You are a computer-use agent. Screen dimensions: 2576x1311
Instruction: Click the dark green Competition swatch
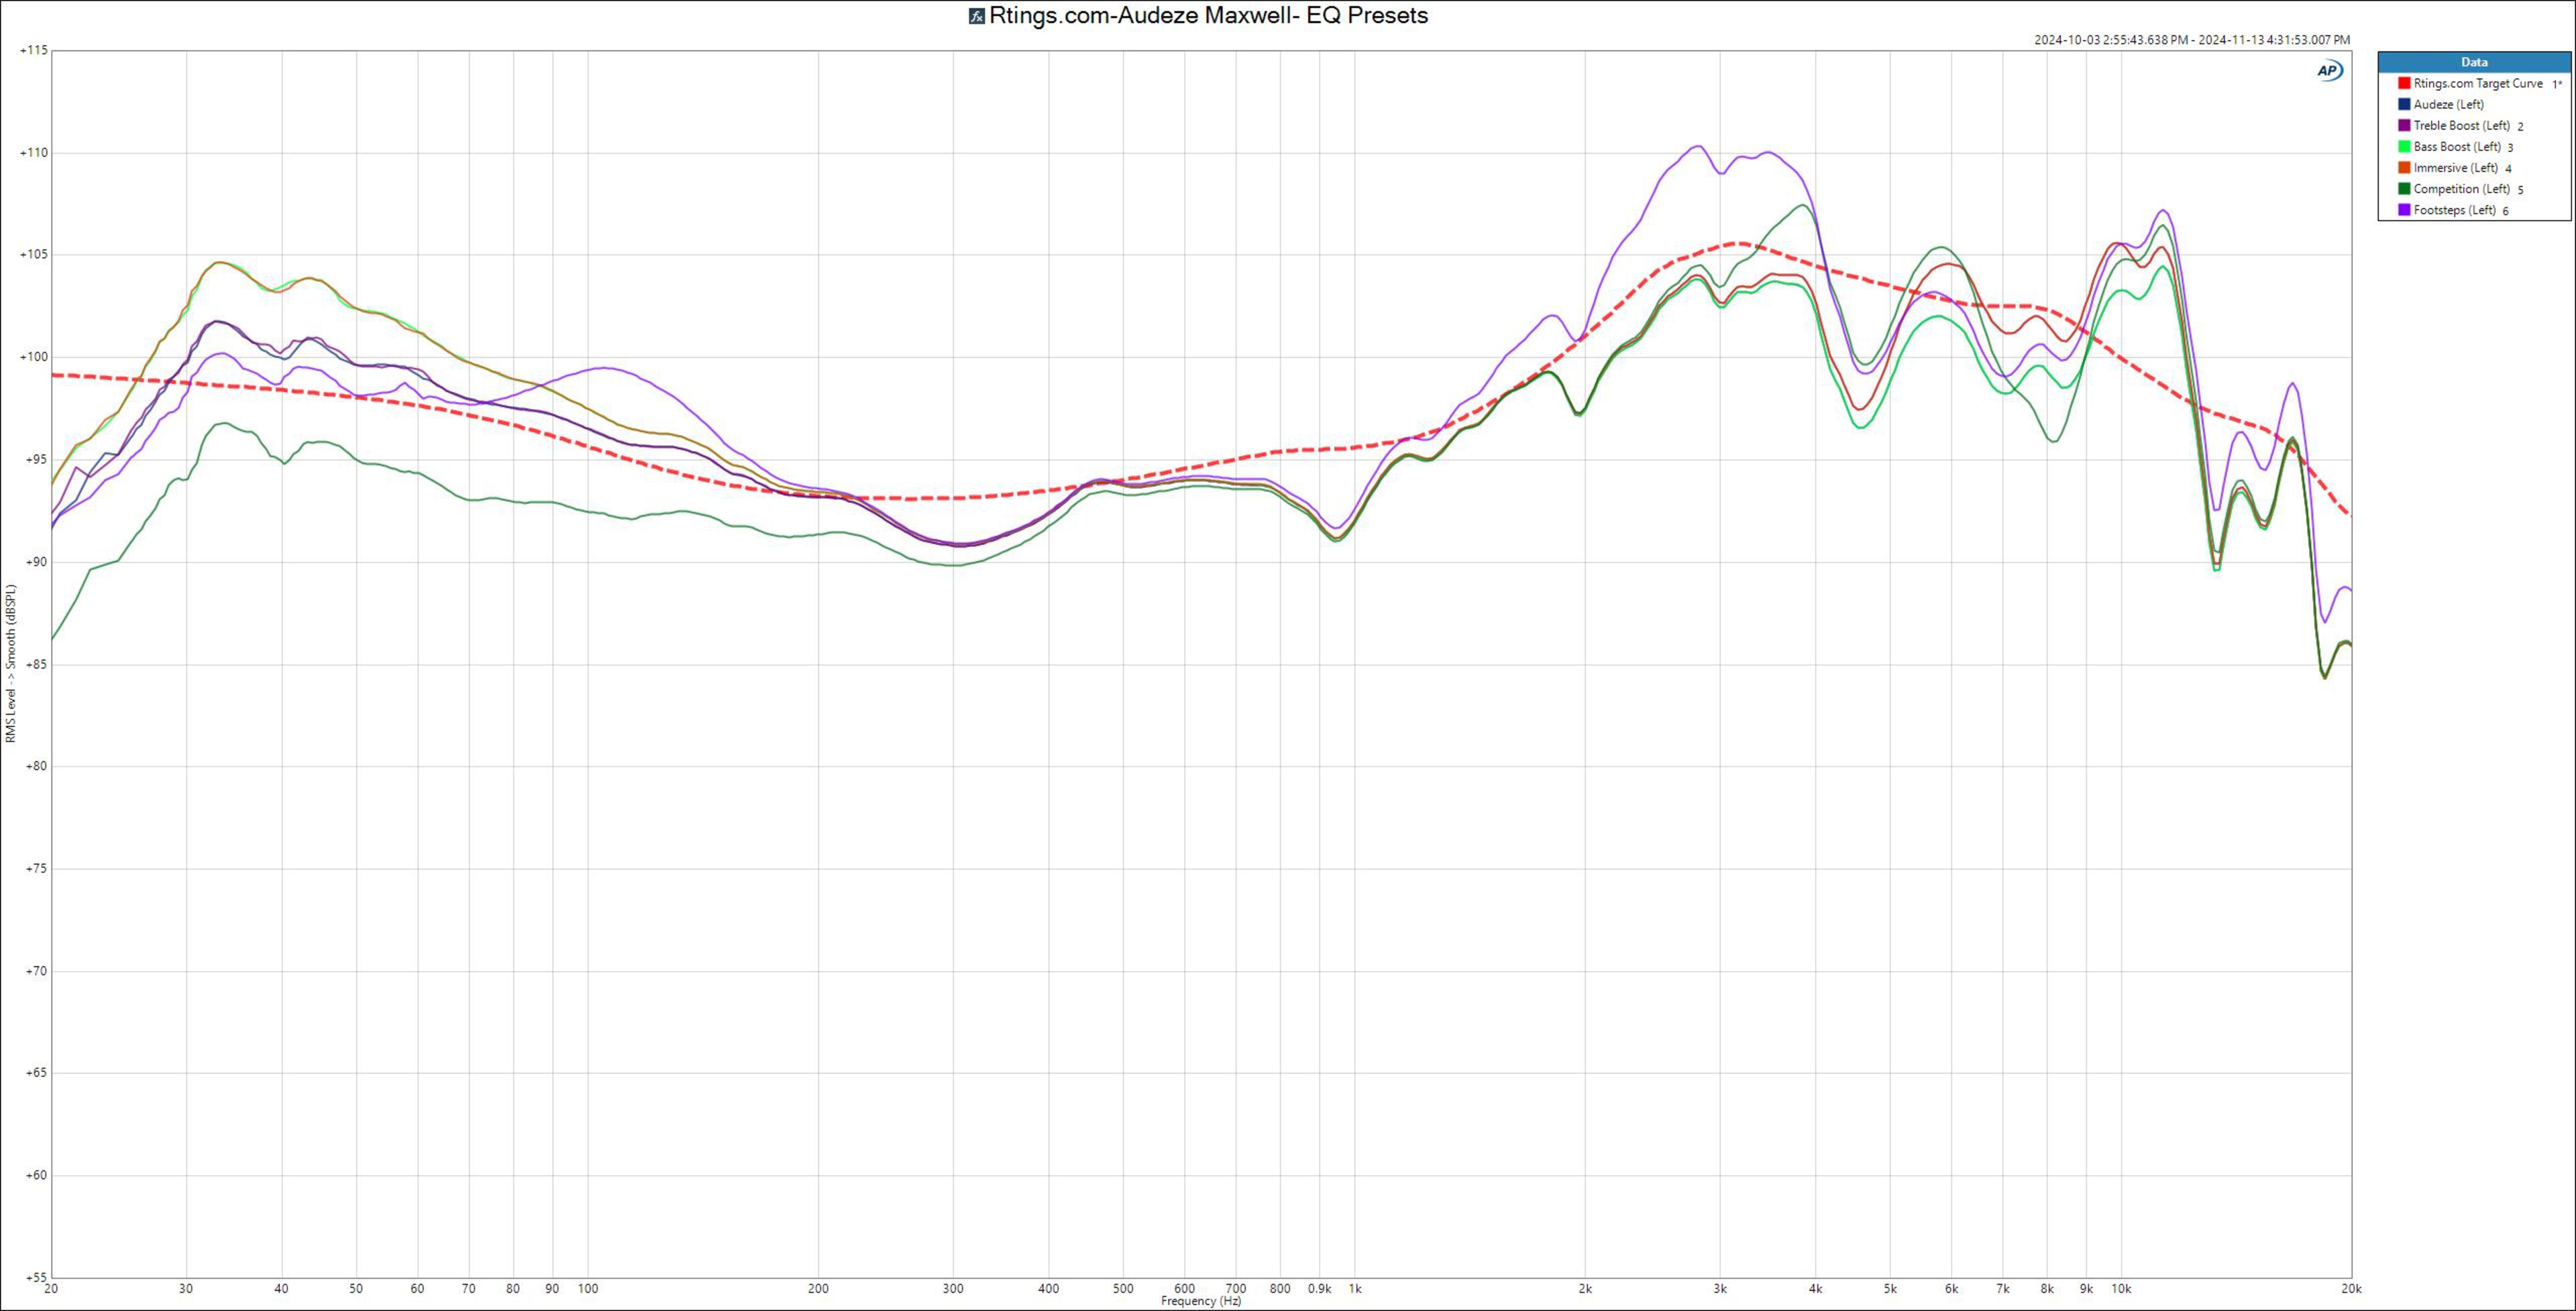coord(2404,189)
